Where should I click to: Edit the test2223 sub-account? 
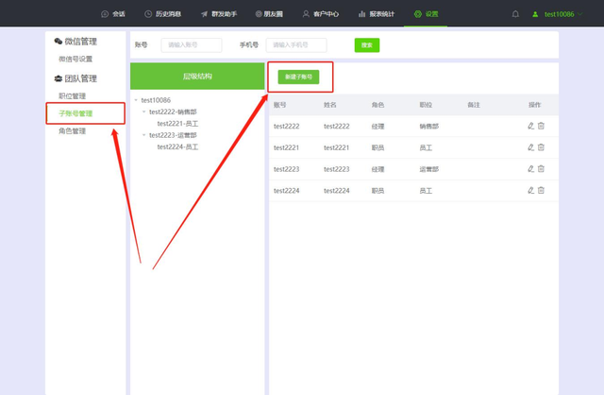[x=530, y=168]
